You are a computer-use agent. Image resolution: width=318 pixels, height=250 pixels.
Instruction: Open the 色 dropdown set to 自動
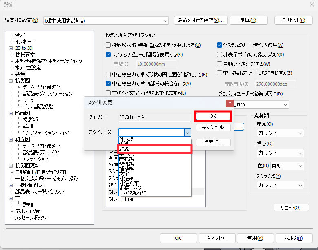(x=287, y=166)
